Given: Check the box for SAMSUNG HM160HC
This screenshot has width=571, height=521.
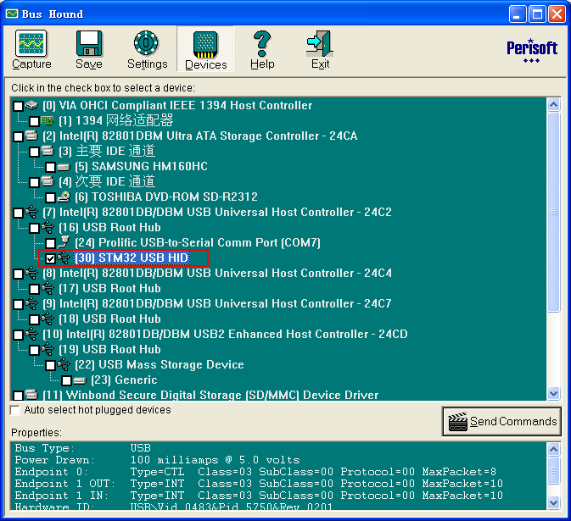Looking at the screenshot, I should [50, 167].
